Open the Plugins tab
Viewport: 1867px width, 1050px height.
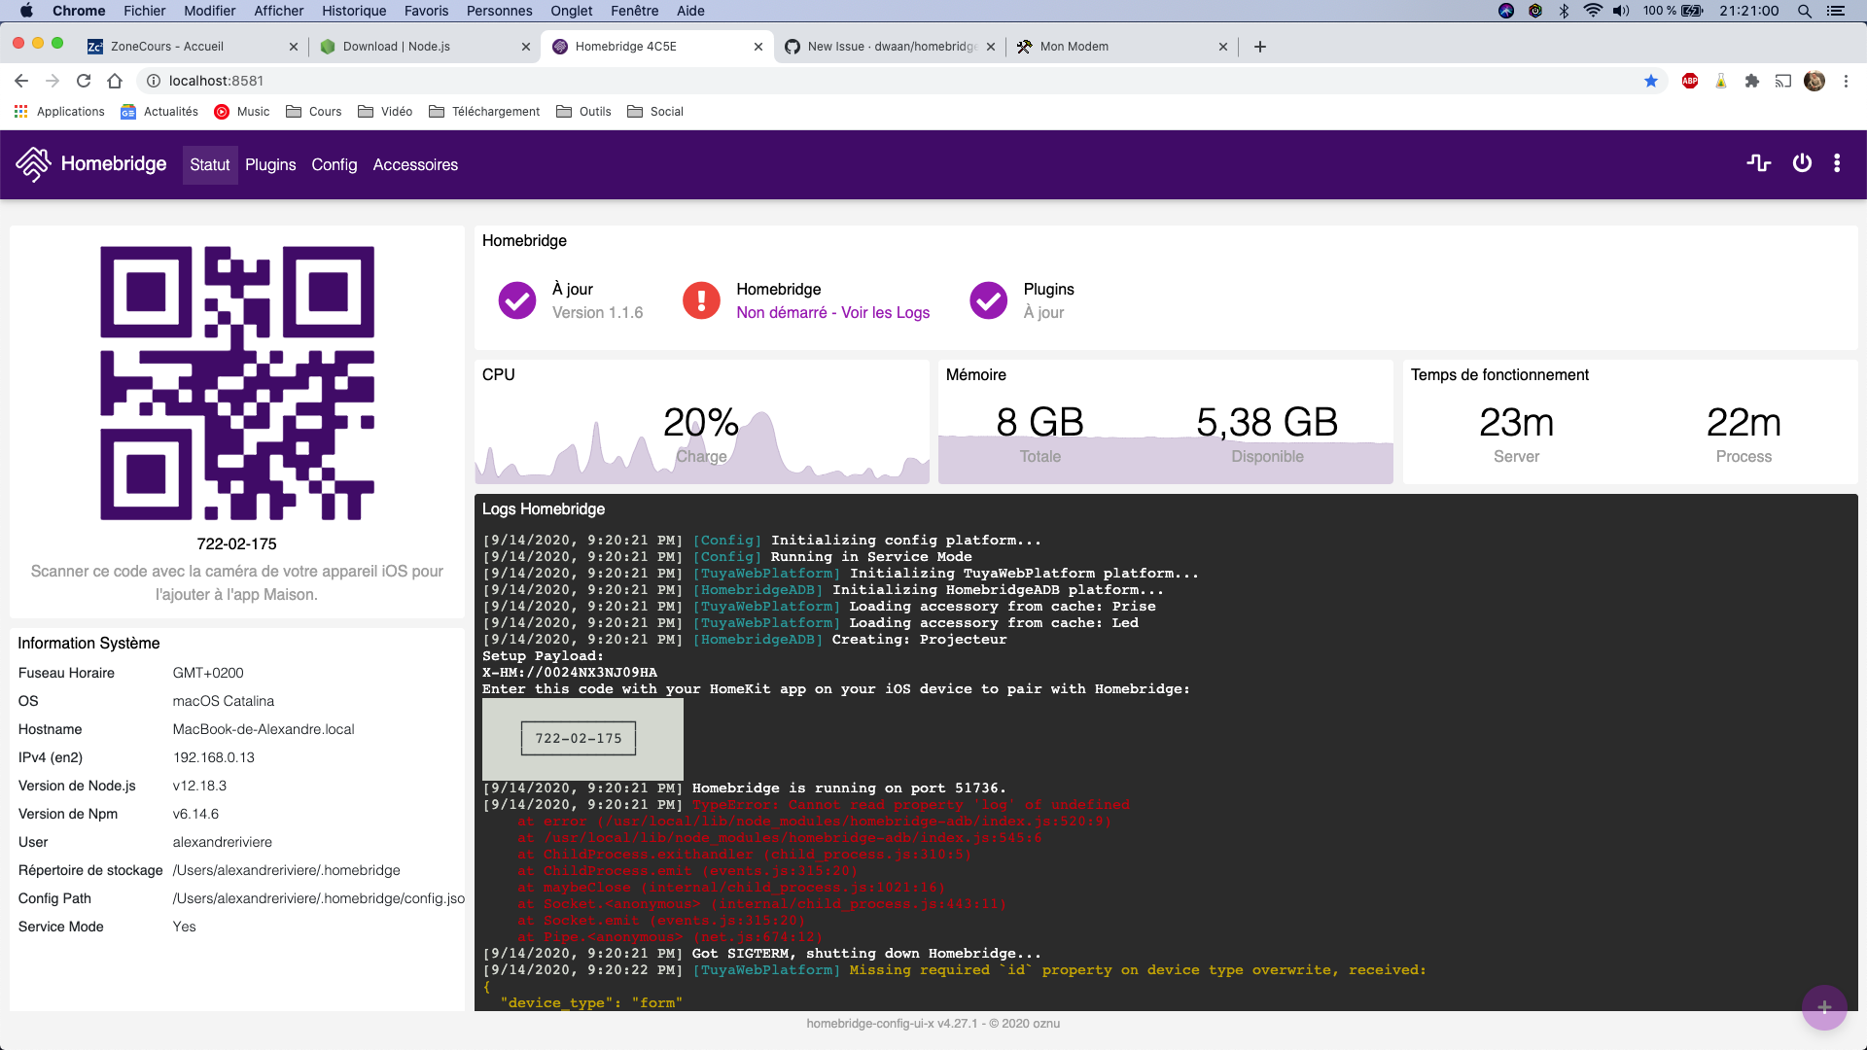click(x=270, y=165)
